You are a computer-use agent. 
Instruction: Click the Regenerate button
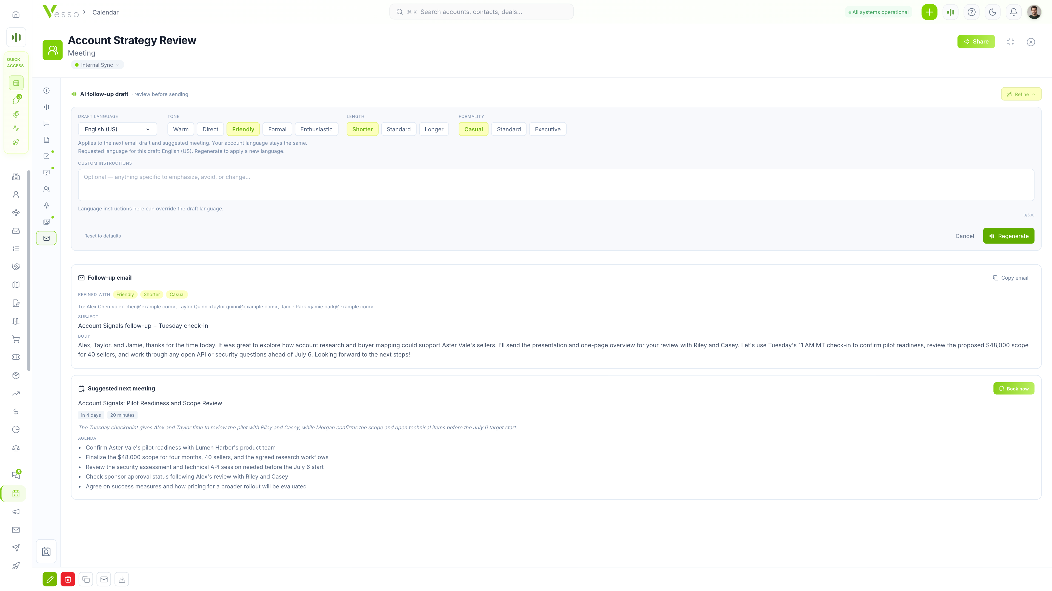point(1008,236)
